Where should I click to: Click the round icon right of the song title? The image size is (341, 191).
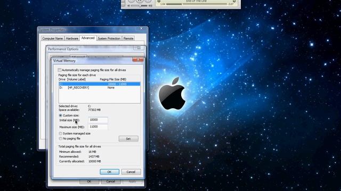(234, 1)
